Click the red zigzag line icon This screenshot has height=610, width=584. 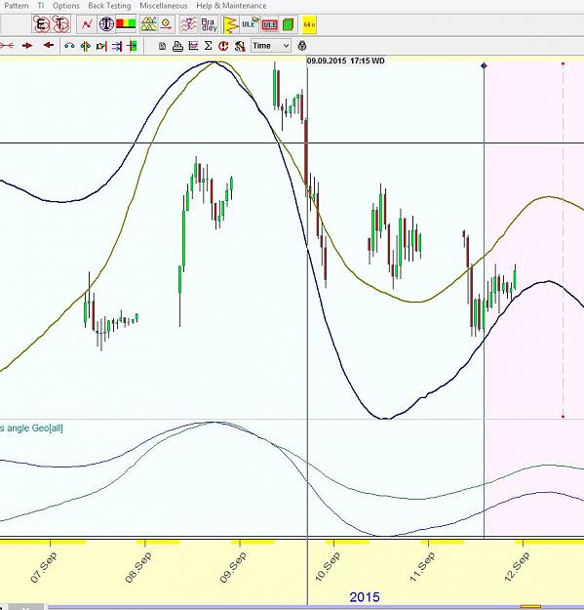point(86,24)
